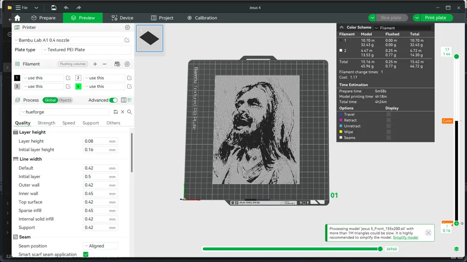Open Slice plate options arrow
Screen dimensions: 467x262
[372, 18]
